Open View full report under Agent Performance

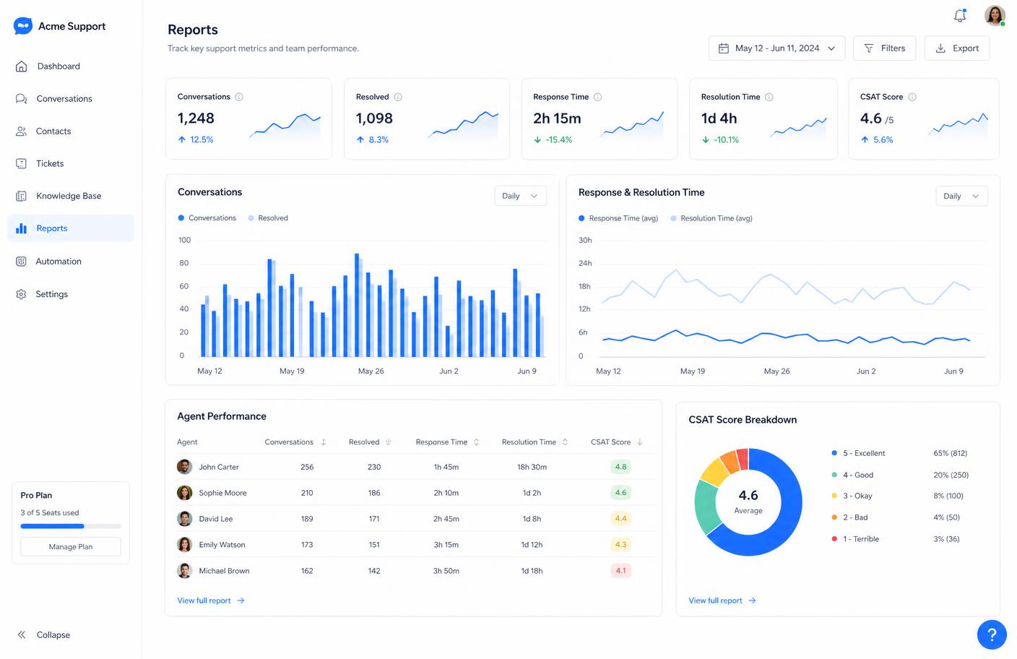pos(211,600)
